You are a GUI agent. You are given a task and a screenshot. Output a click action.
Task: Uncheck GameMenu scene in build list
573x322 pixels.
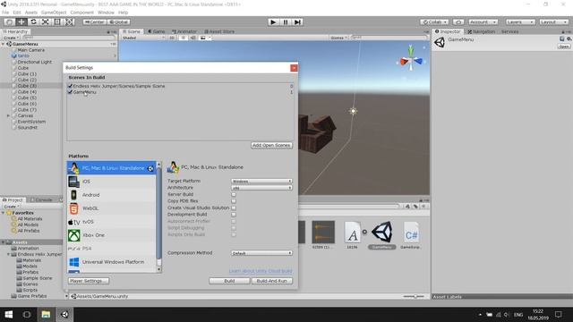click(x=70, y=92)
